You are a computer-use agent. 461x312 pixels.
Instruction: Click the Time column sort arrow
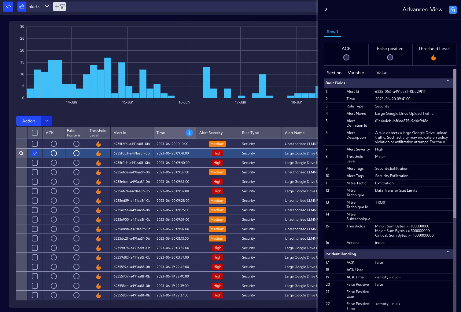(x=189, y=133)
